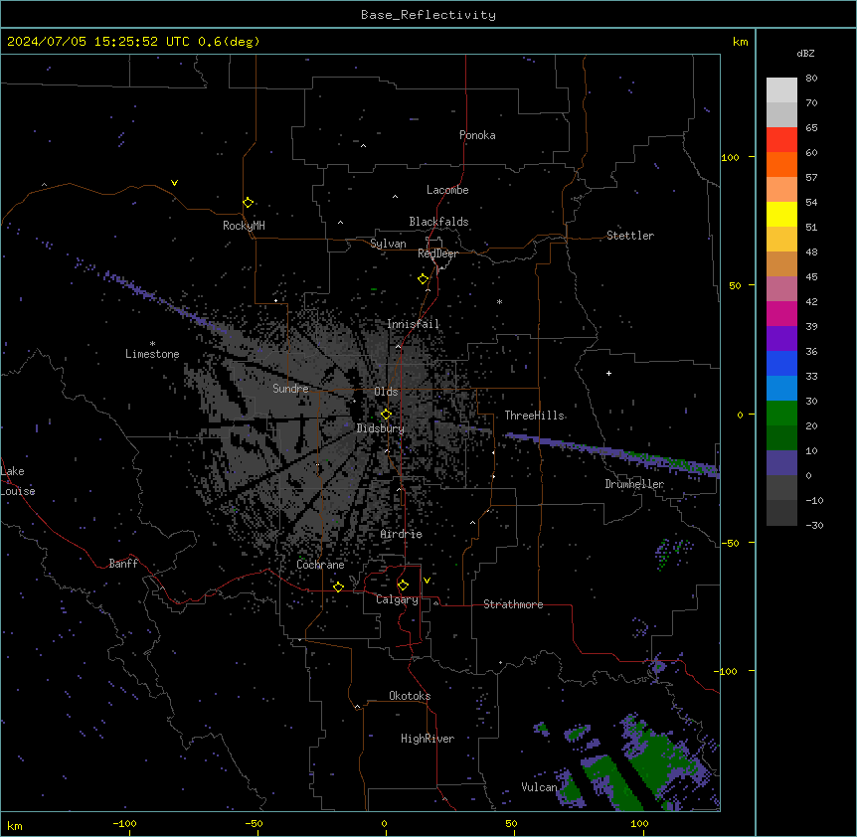The image size is (857, 837).
Task: Click the Sundre city label
Action: (x=290, y=389)
